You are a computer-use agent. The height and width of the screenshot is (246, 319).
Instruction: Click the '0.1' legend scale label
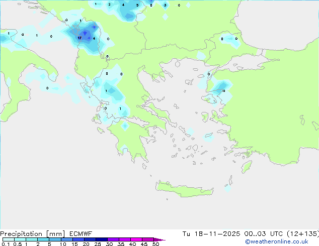[x=6, y=244]
